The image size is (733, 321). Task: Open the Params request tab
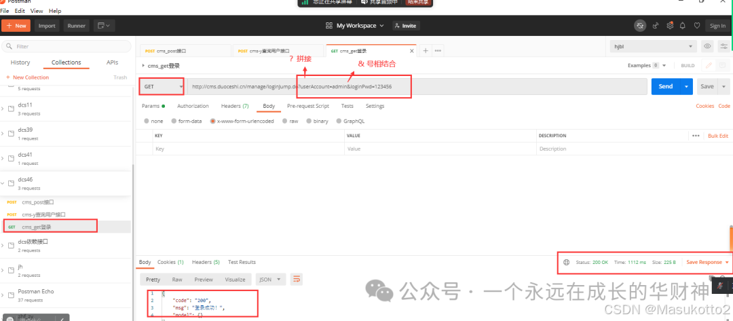pos(153,106)
